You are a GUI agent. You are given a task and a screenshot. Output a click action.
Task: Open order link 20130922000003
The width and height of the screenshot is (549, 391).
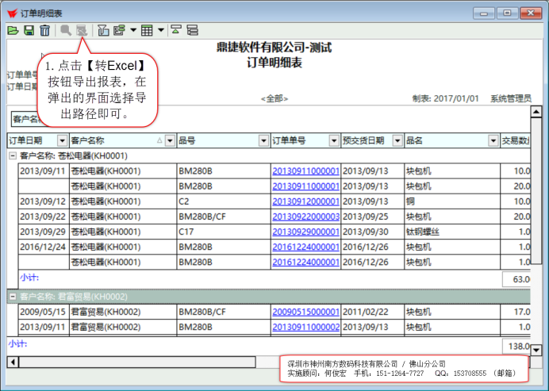[x=305, y=217]
